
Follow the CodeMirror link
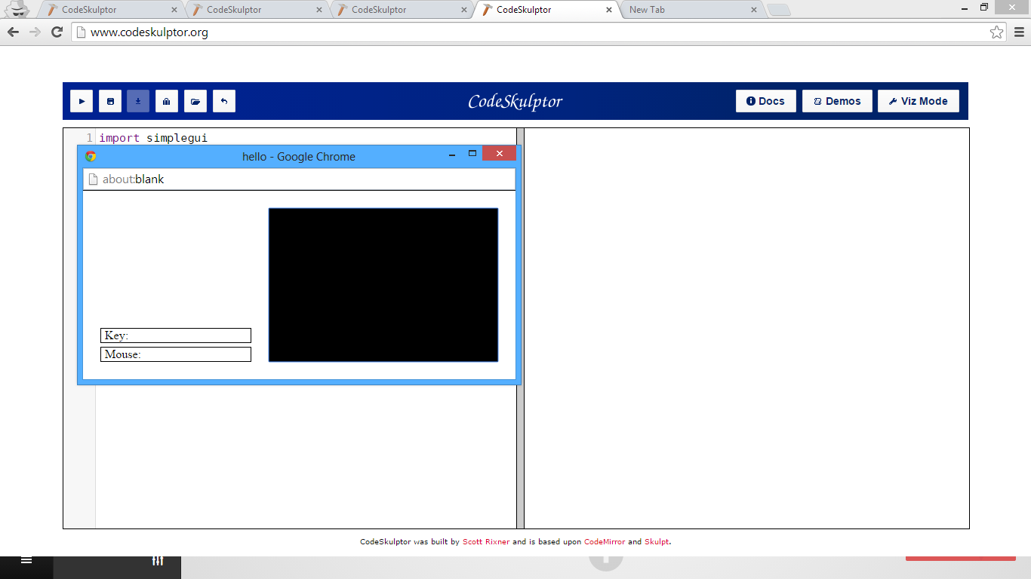[x=605, y=541]
